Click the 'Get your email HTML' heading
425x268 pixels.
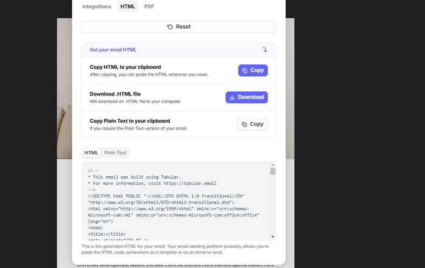pos(113,50)
